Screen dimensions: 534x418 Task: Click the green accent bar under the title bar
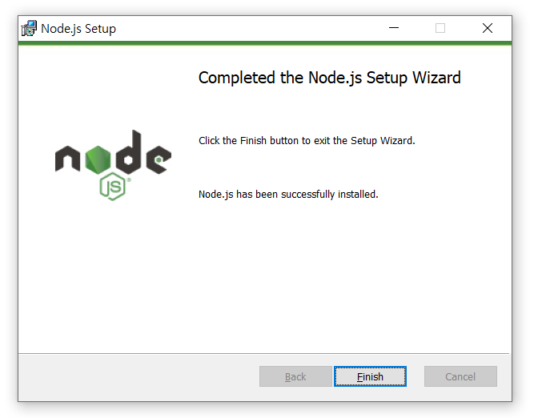tap(265, 43)
